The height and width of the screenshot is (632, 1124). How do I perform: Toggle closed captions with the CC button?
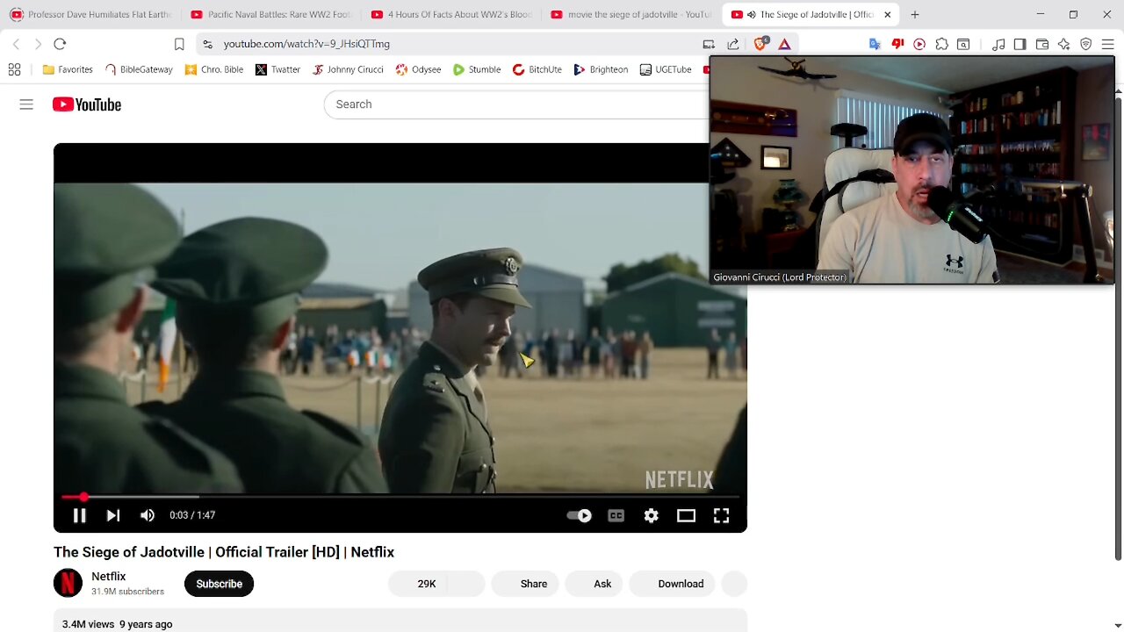click(x=616, y=515)
